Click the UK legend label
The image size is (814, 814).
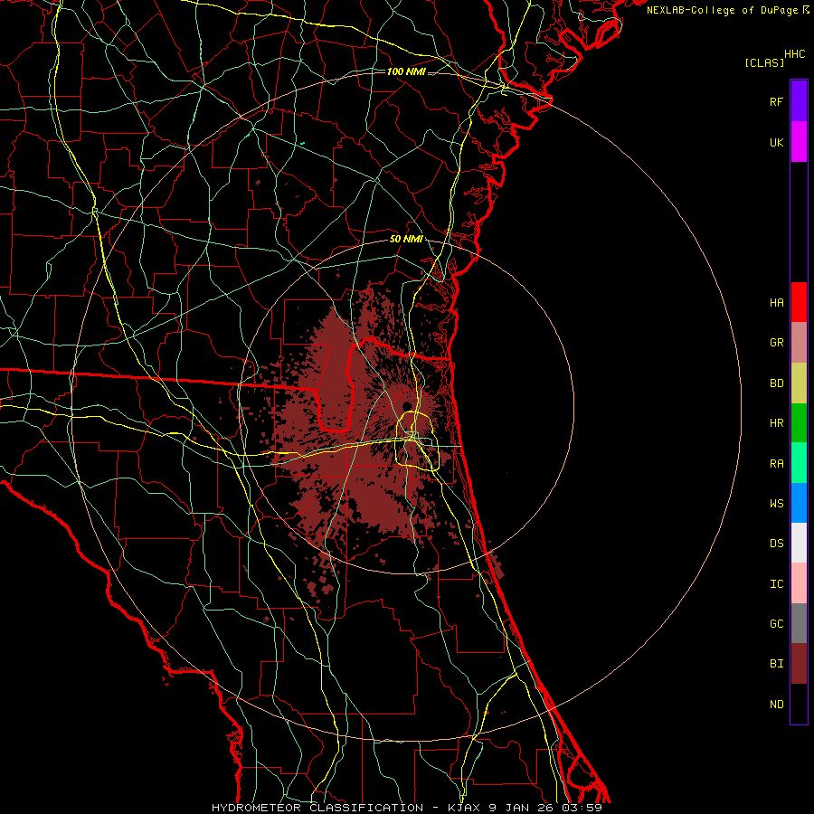point(776,142)
